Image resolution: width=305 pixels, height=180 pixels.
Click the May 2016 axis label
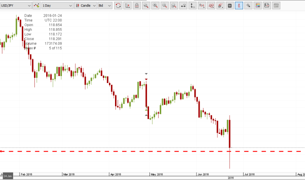click(157, 174)
